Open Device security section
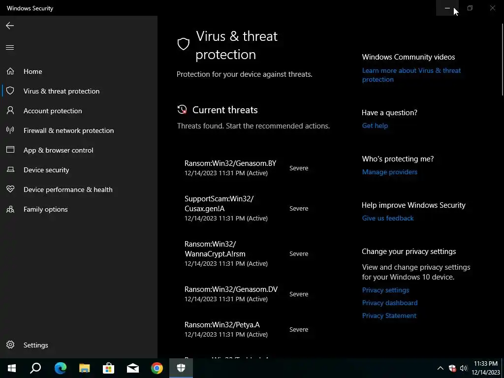The height and width of the screenshot is (378, 504). pyautogui.click(x=46, y=170)
